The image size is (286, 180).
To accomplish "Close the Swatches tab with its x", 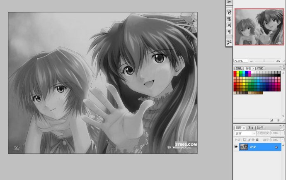I will click(253, 69).
